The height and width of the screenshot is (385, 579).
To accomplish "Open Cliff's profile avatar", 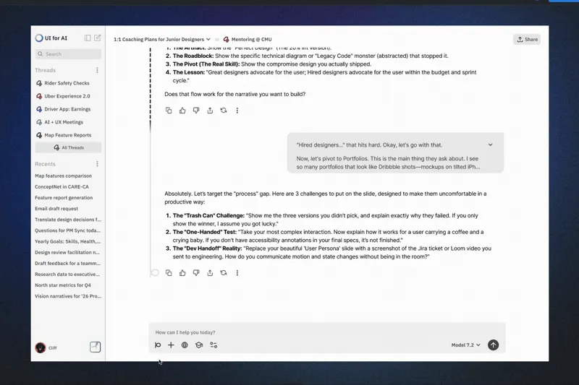I will [x=41, y=347].
